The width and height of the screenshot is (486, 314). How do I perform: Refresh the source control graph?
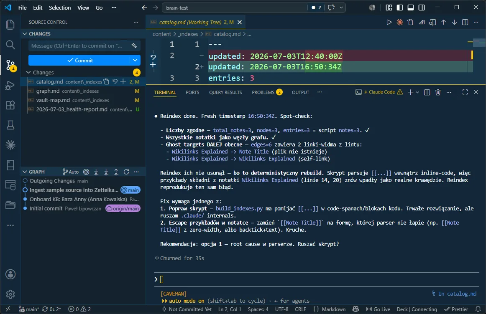pyautogui.click(x=126, y=172)
